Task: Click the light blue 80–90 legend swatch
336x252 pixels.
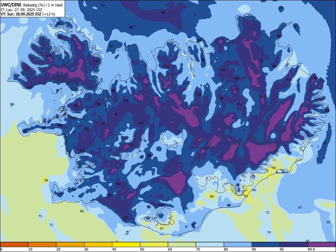Action: 238,245
